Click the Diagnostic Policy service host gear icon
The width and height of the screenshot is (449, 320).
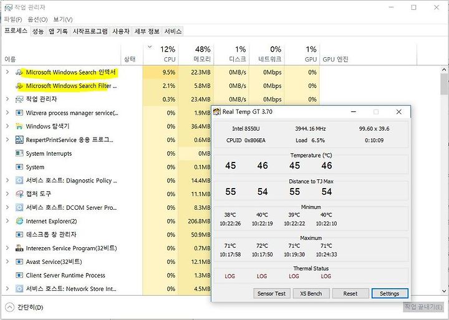pos(19,181)
